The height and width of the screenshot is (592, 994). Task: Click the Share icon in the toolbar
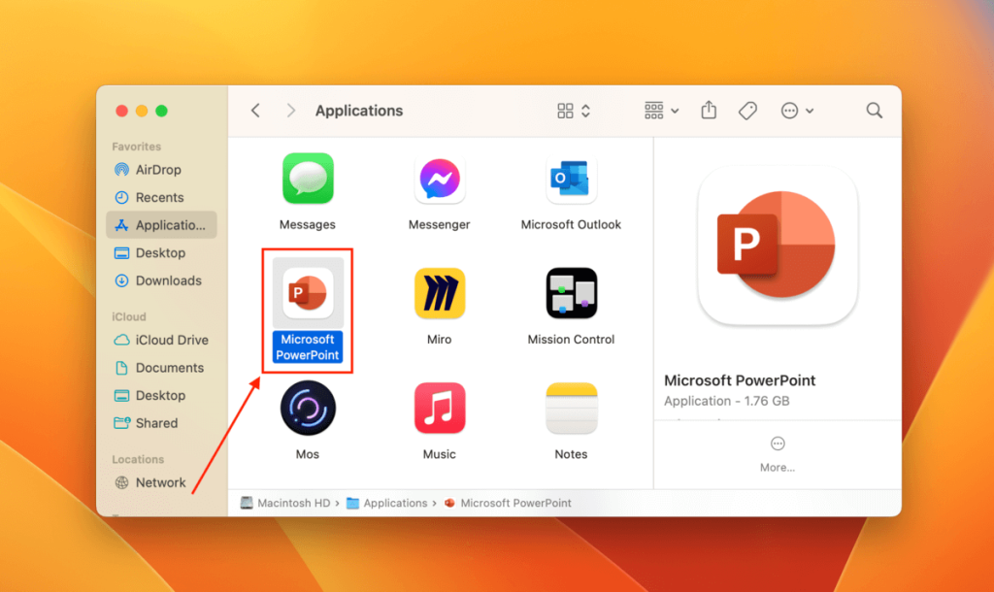708,111
